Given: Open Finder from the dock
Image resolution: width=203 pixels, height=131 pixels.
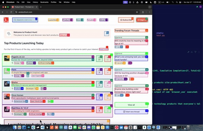Looking at the screenshot, I should 15,128.
